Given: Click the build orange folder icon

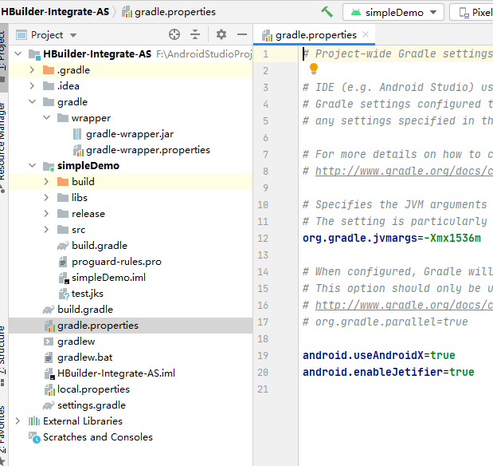Looking at the screenshot, I should pos(63,181).
